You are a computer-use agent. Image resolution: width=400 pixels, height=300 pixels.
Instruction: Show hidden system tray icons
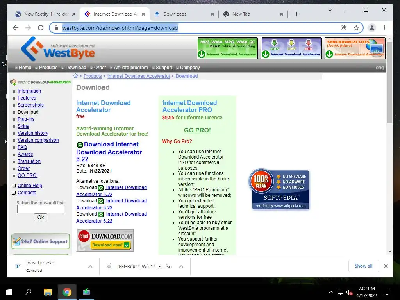click(x=330, y=292)
